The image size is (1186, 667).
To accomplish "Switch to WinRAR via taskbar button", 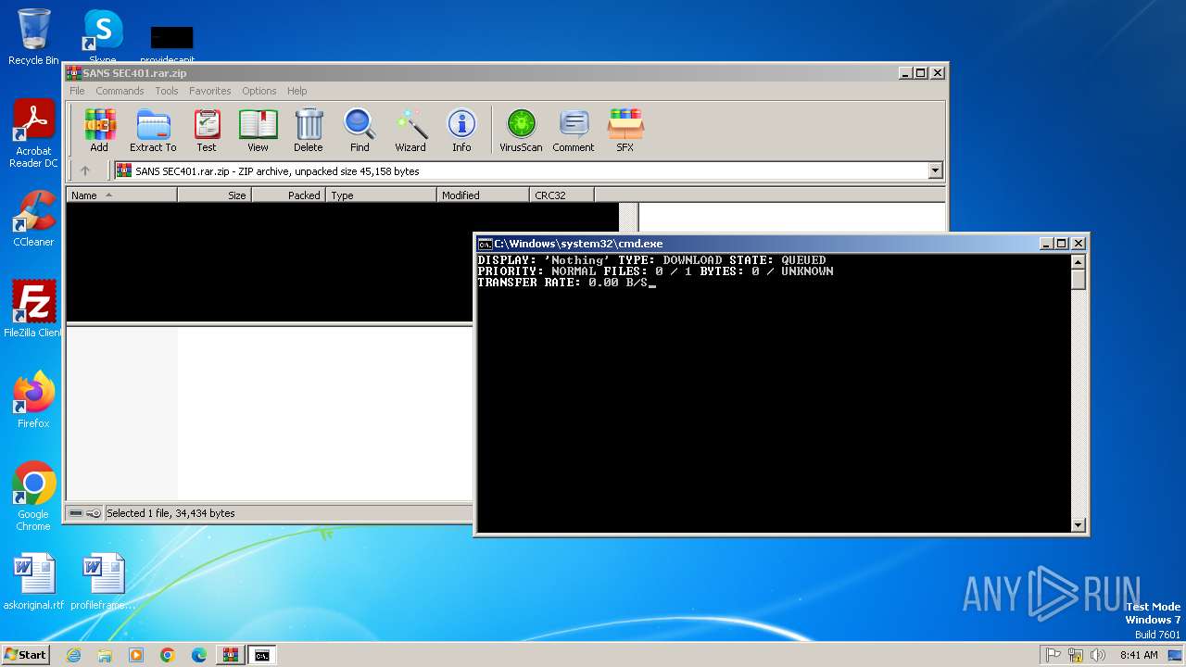I will pyautogui.click(x=231, y=655).
